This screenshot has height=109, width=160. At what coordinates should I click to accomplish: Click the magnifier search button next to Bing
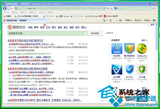(x=153, y=8)
